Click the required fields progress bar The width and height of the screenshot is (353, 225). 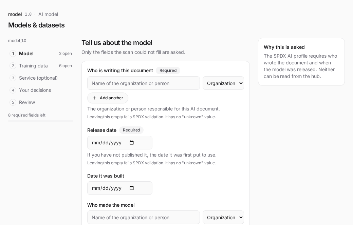tap(41, 121)
